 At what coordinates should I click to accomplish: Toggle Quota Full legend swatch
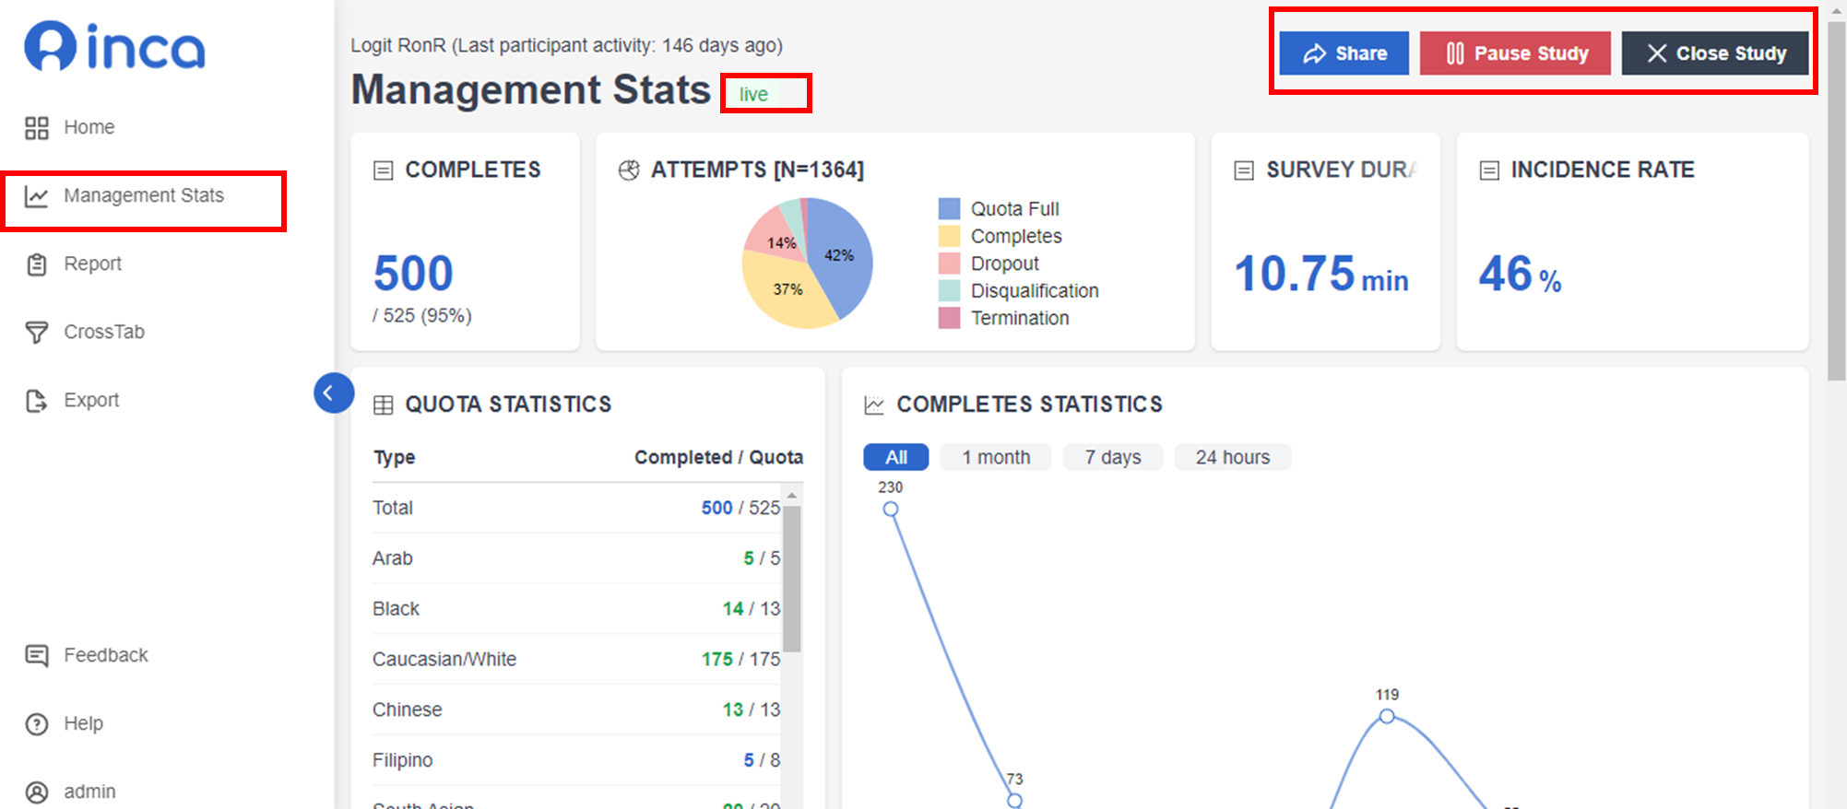click(949, 209)
